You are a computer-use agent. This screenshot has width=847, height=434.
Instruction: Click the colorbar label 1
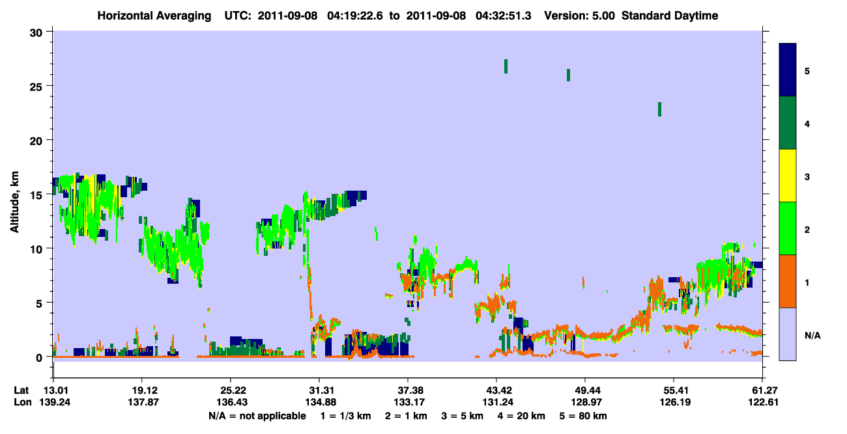click(807, 282)
